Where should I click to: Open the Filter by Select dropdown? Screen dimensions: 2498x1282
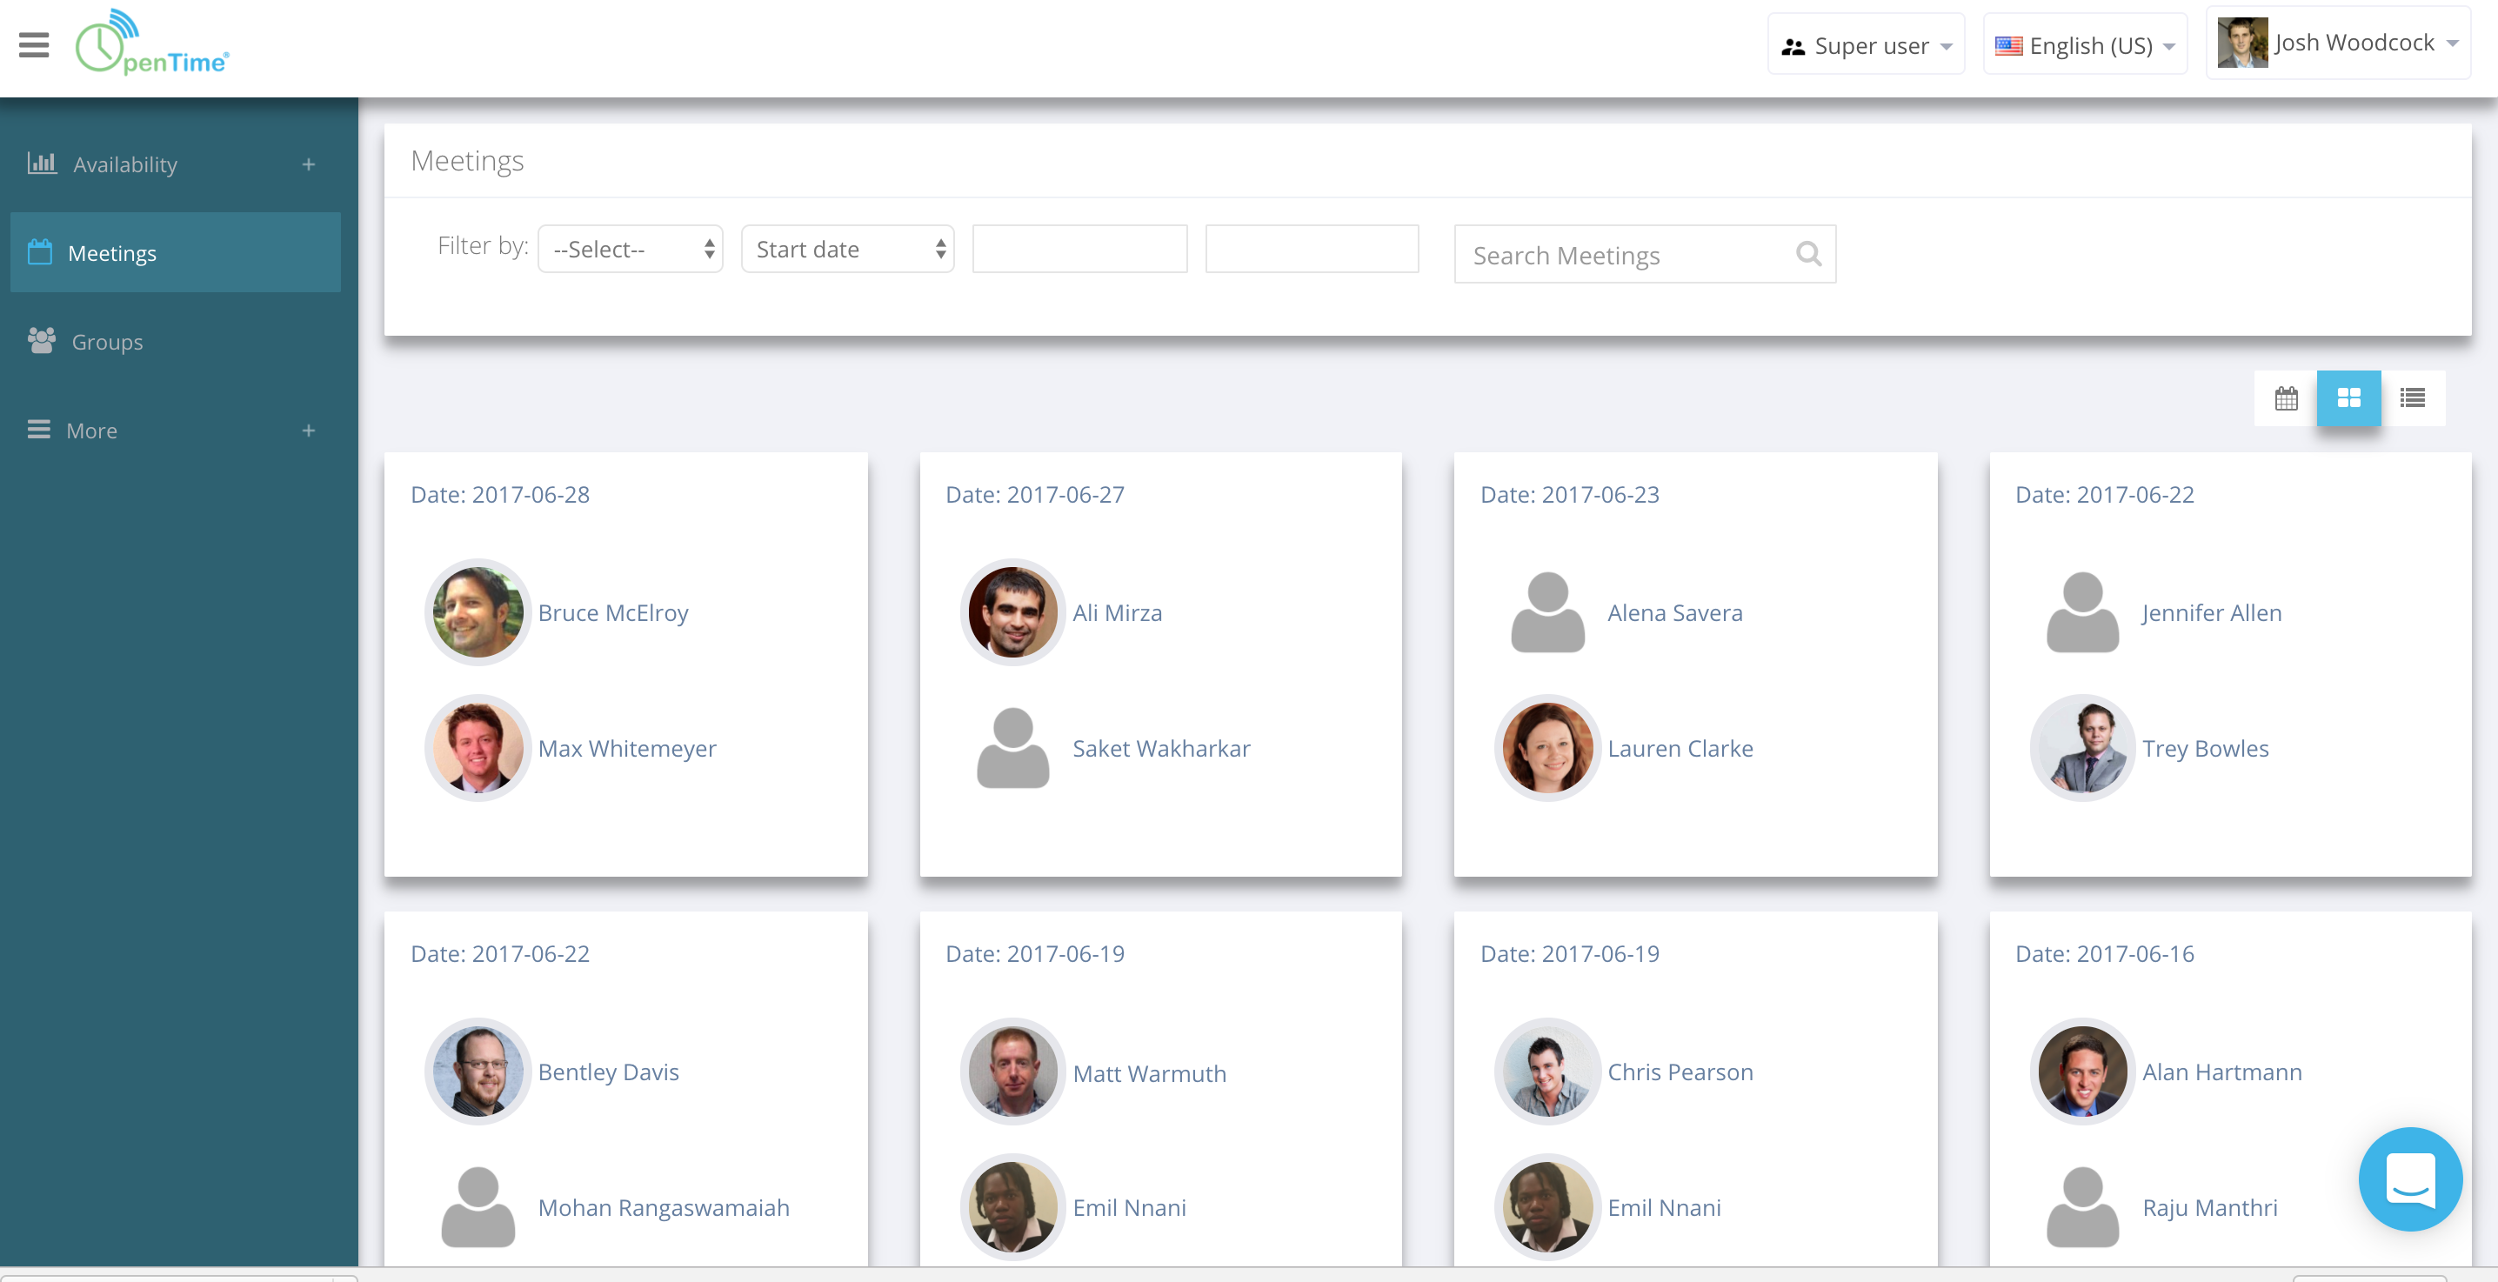tap(631, 250)
